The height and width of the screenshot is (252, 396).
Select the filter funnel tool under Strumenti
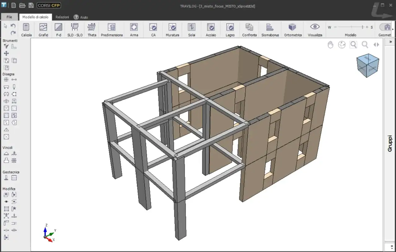click(6, 46)
